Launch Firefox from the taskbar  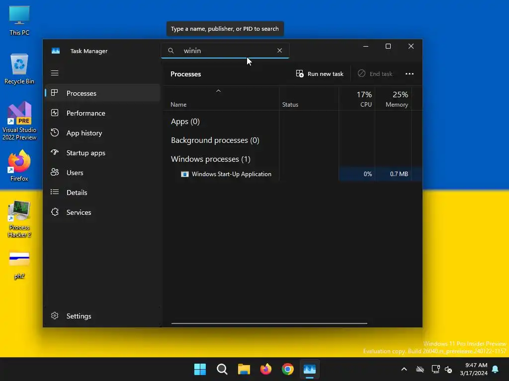click(266, 369)
